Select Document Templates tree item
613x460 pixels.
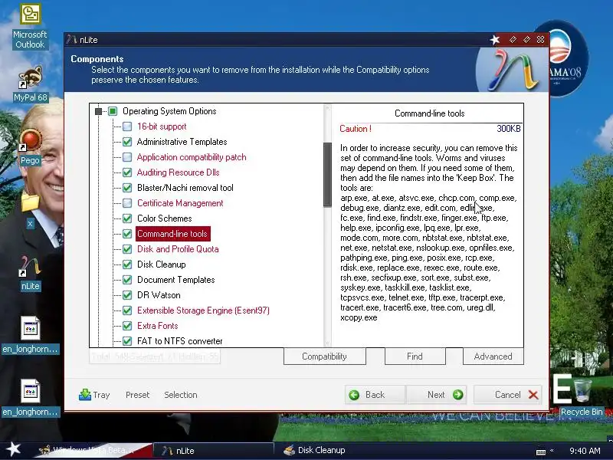(176, 280)
